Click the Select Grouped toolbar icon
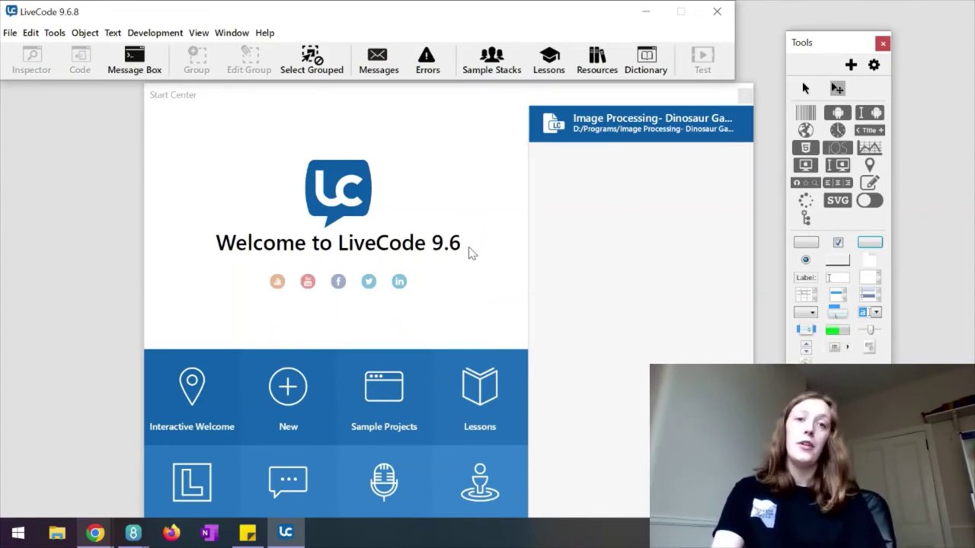The width and height of the screenshot is (975, 548). point(312,60)
